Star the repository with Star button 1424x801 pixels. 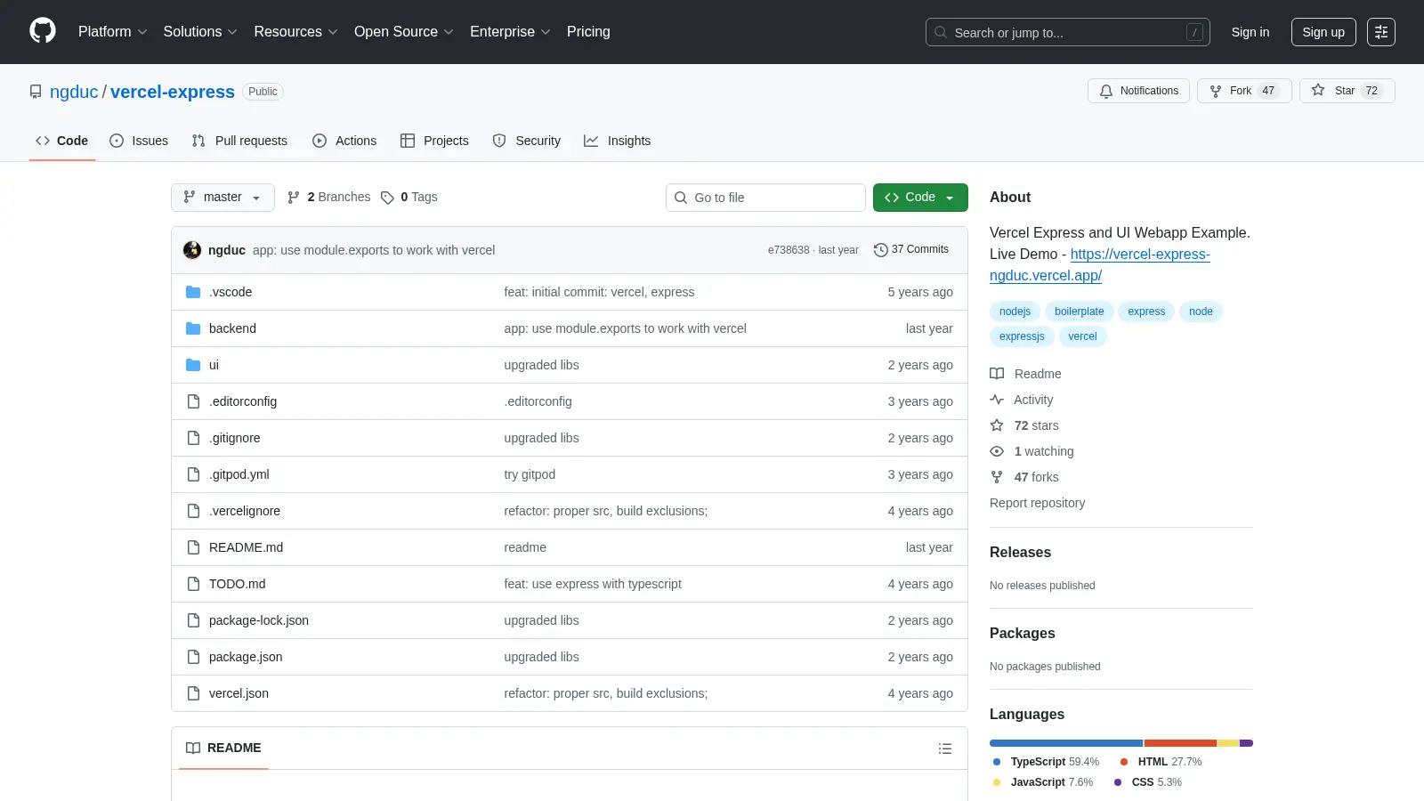click(1347, 91)
